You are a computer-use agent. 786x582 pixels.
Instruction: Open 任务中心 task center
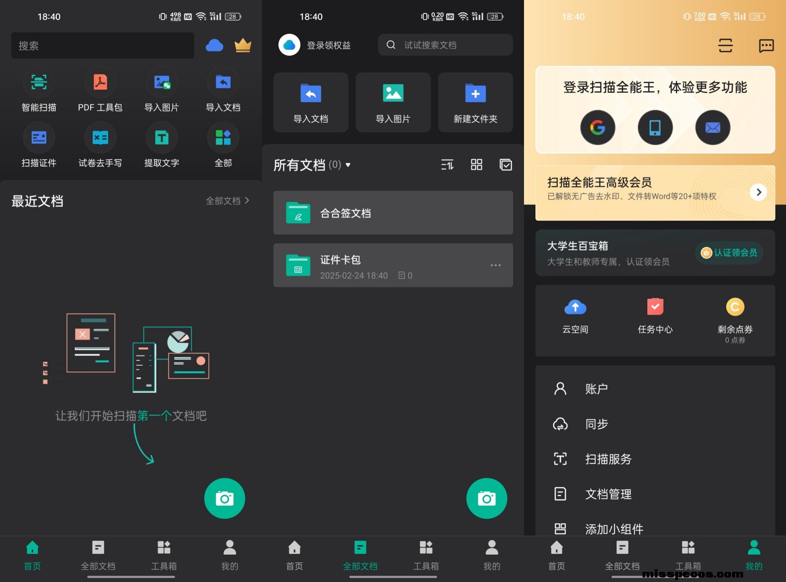coord(655,317)
